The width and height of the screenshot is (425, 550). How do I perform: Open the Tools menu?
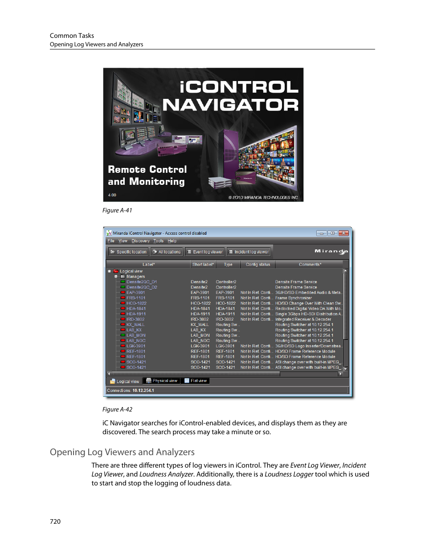pyautogui.click(x=159, y=241)
